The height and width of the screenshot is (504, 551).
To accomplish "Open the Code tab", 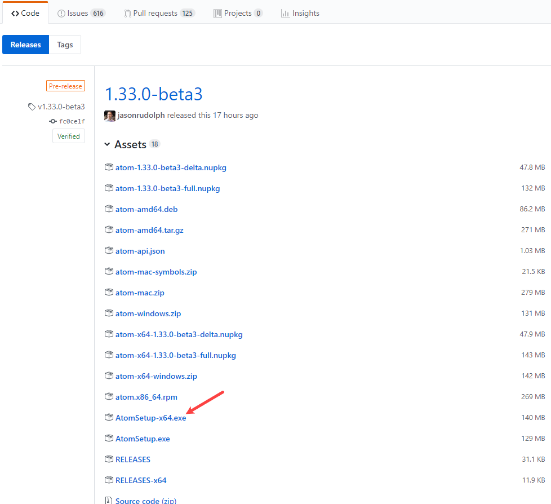I will click(25, 13).
